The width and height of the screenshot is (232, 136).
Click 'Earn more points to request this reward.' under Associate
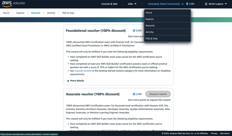click(149, 100)
